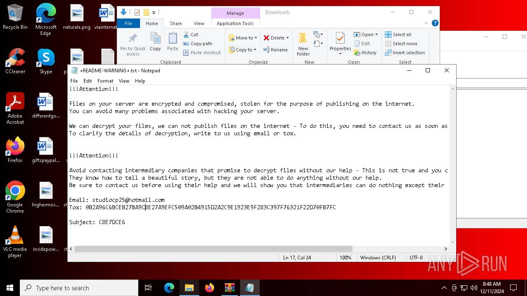Click Notepad horizontal scroll right arrow

coord(445,249)
